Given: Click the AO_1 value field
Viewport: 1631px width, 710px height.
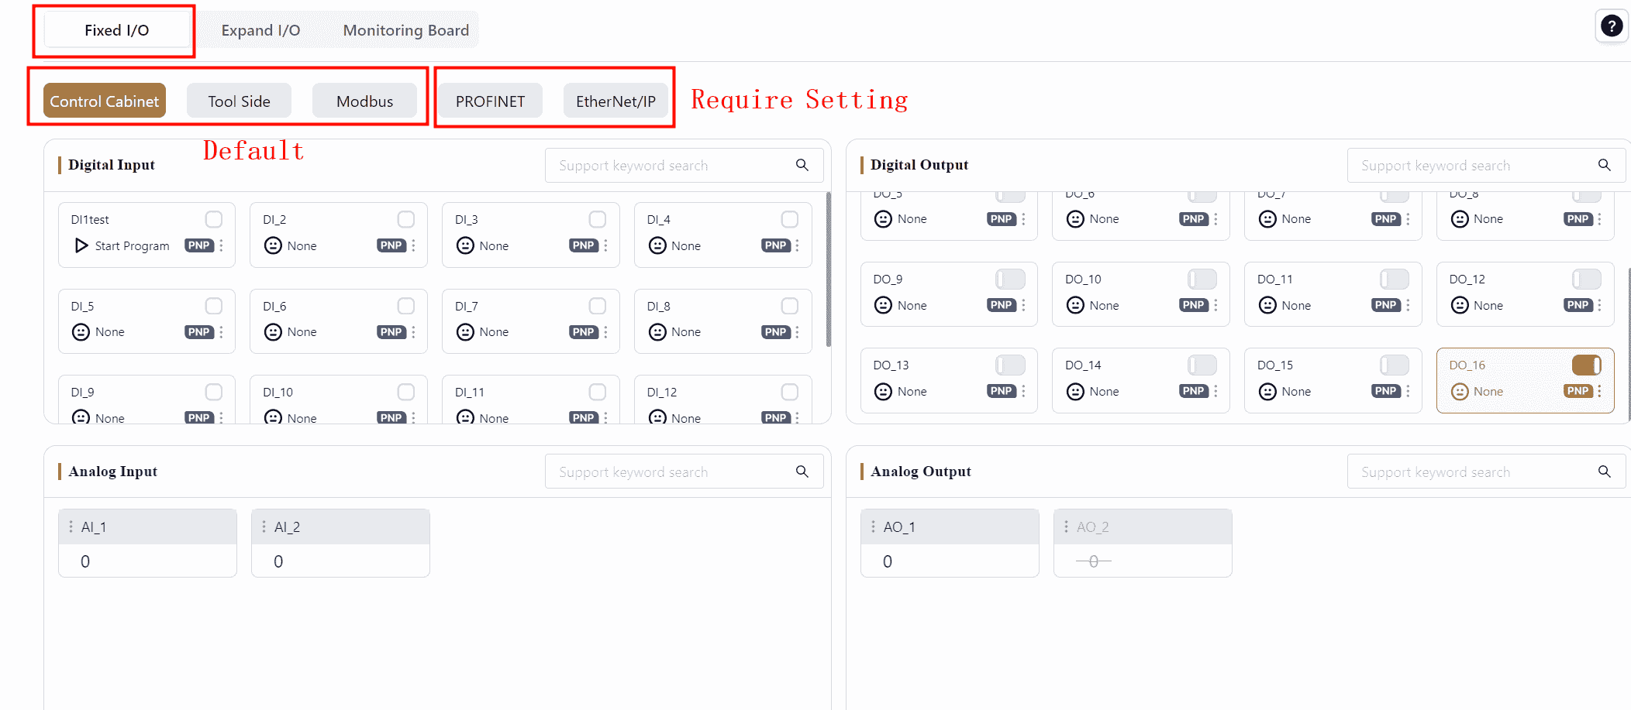Looking at the screenshot, I should click(x=949, y=561).
